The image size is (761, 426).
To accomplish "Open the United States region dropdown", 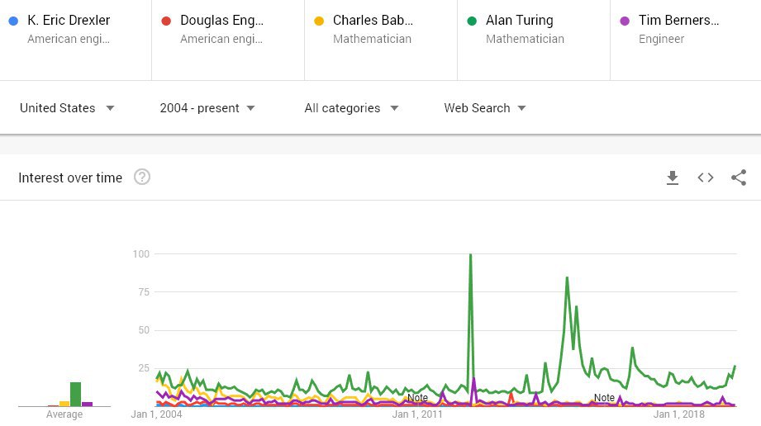I will coord(67,107).
